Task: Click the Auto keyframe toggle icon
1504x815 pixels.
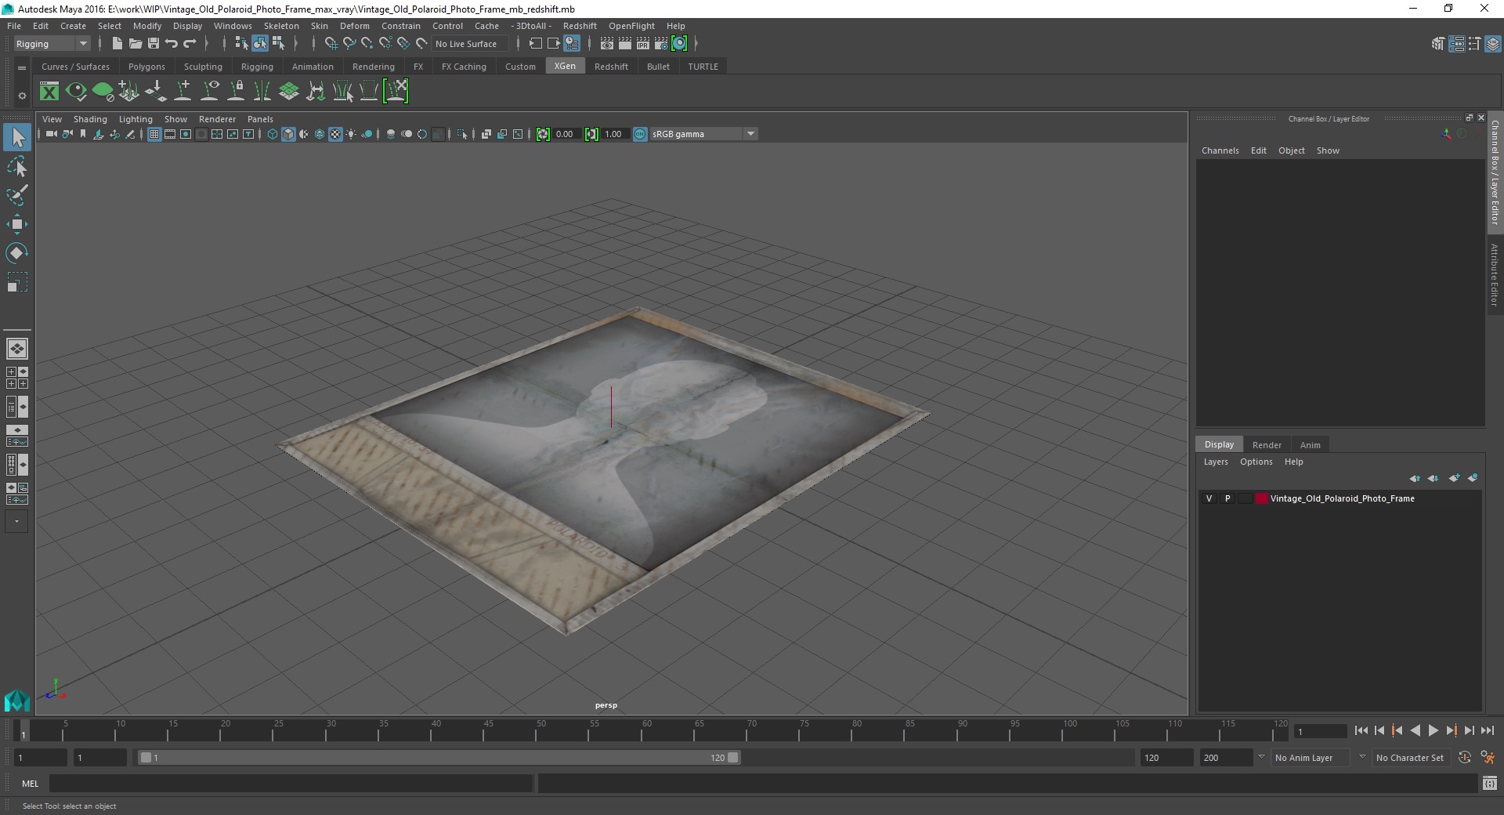Action: tap(1465, 758)
